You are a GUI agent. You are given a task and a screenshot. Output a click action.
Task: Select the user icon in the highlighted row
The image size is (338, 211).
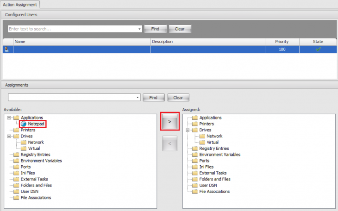pyautogui.click(x=6, y=50)
